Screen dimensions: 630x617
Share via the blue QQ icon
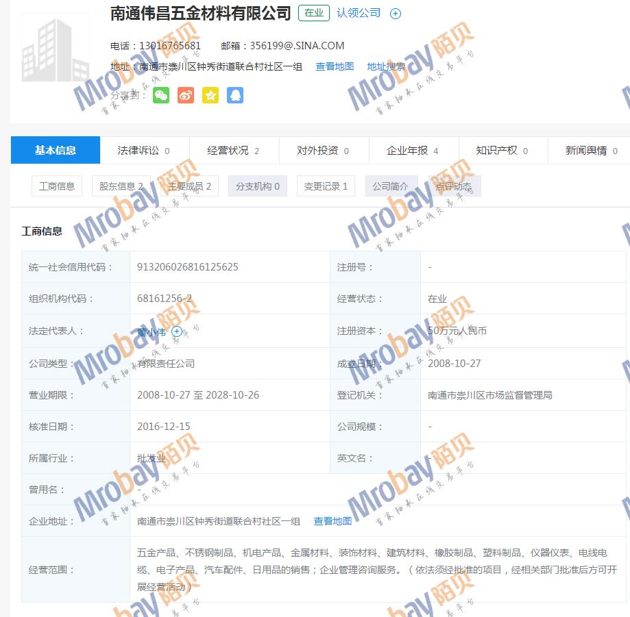[235, 95]
